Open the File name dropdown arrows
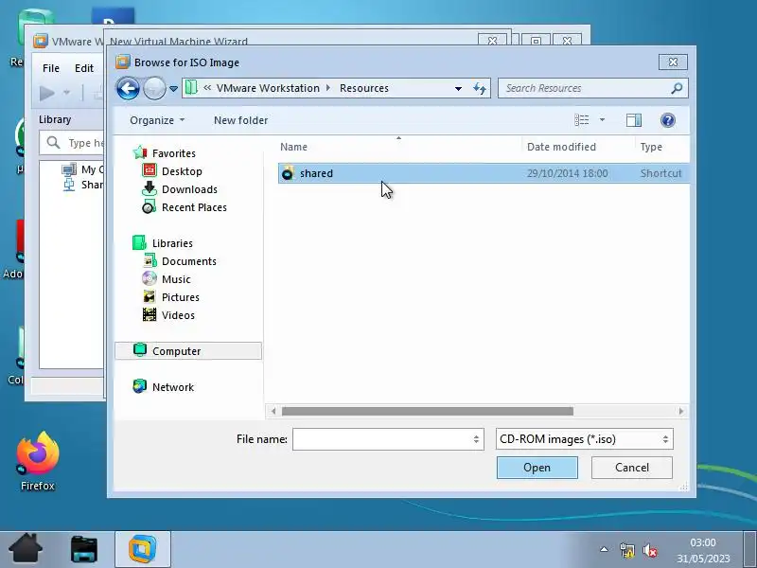The height and width of the screenshot is (568, 757). coord(476,439)
